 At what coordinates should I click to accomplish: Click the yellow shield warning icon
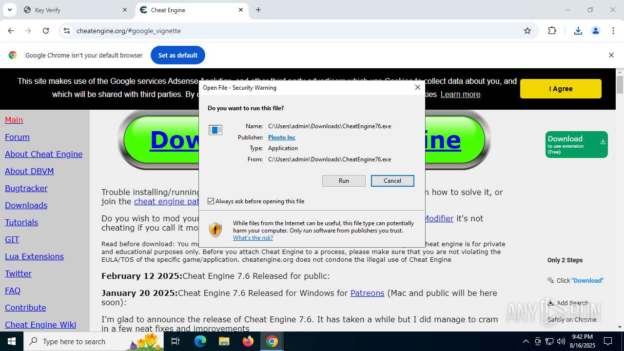tap(215, 230)
